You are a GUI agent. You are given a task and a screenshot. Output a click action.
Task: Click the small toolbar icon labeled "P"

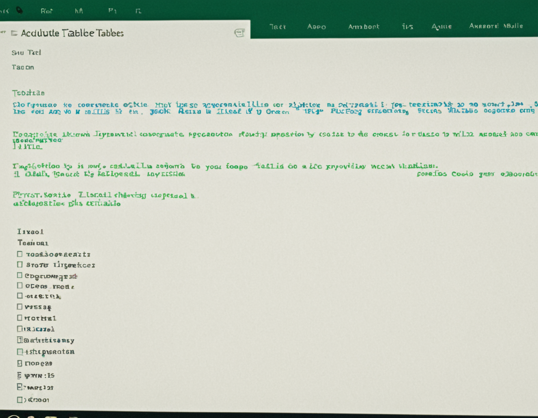(112, 10)
